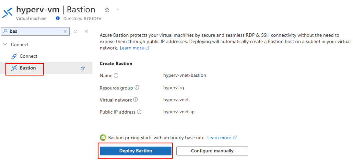This screenshot has height=161, width=353.
Task: Open Learn more link about Azure Bastion
Action: (134, 48)
